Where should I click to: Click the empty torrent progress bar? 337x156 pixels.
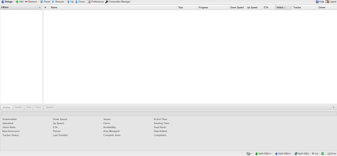click(169, 114)
